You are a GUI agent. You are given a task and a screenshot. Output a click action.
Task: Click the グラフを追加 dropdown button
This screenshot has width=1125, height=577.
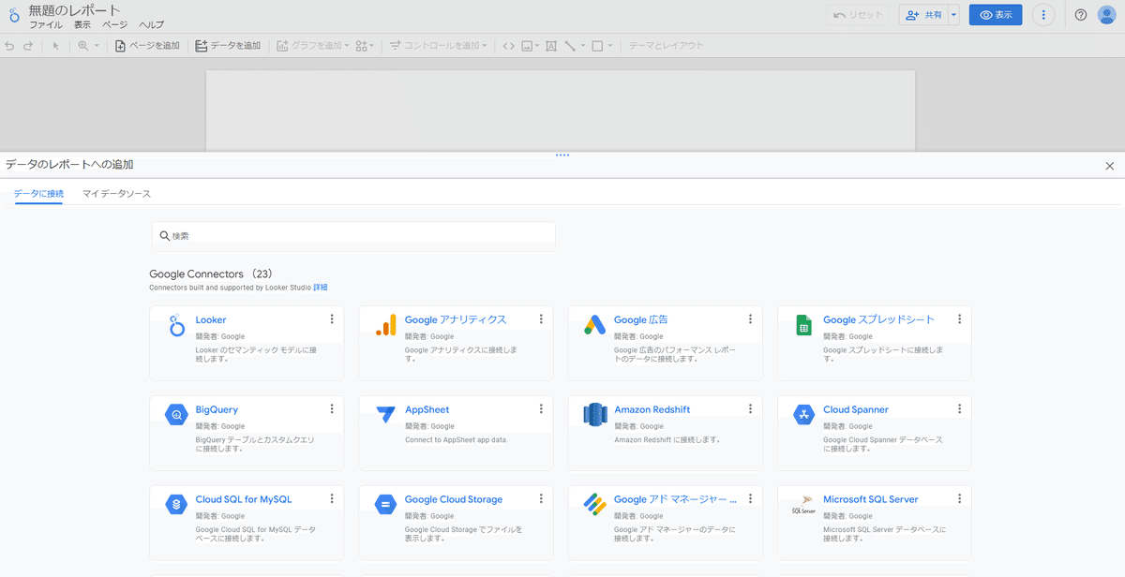click(312, 46)
